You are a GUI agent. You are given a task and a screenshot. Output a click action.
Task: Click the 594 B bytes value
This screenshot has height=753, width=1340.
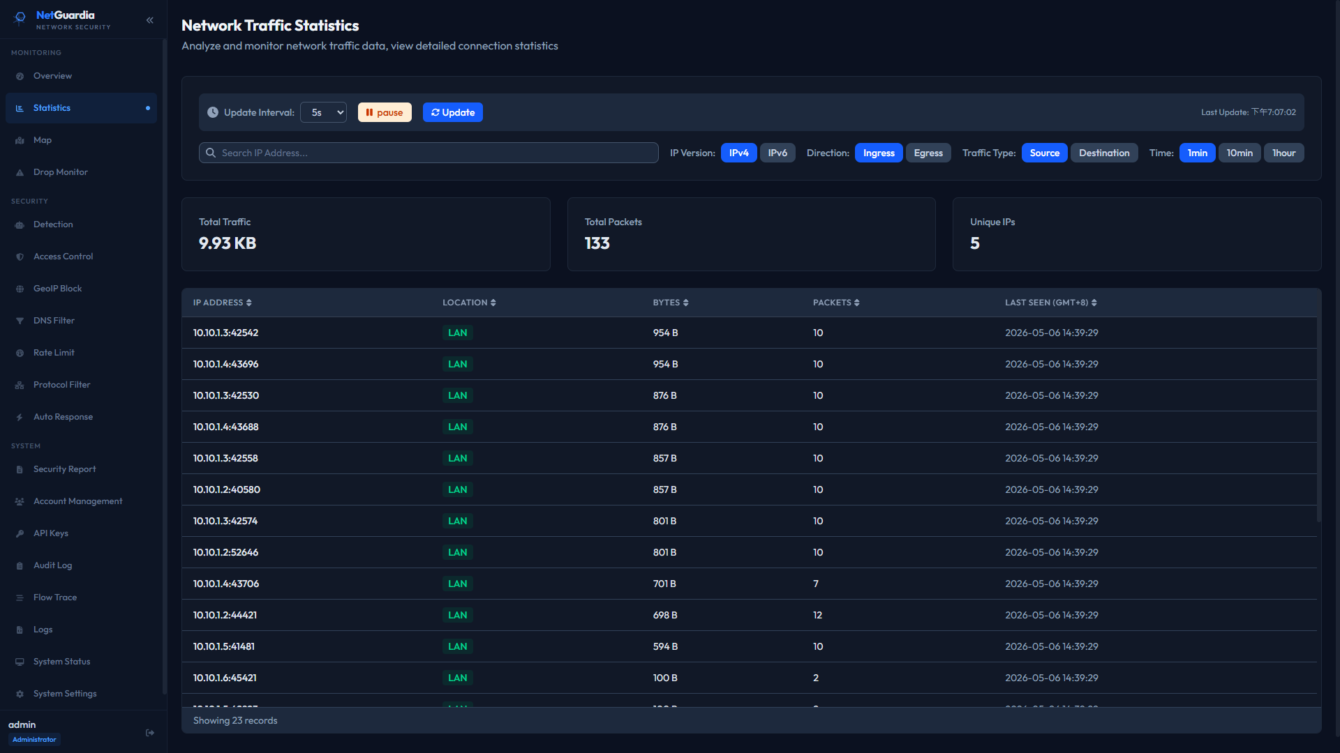[665, 646]
